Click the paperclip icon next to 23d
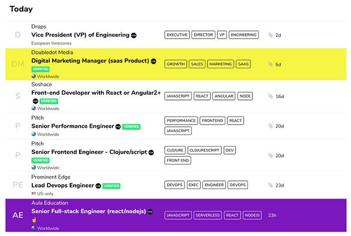351x236 pixels. [270, 186]
